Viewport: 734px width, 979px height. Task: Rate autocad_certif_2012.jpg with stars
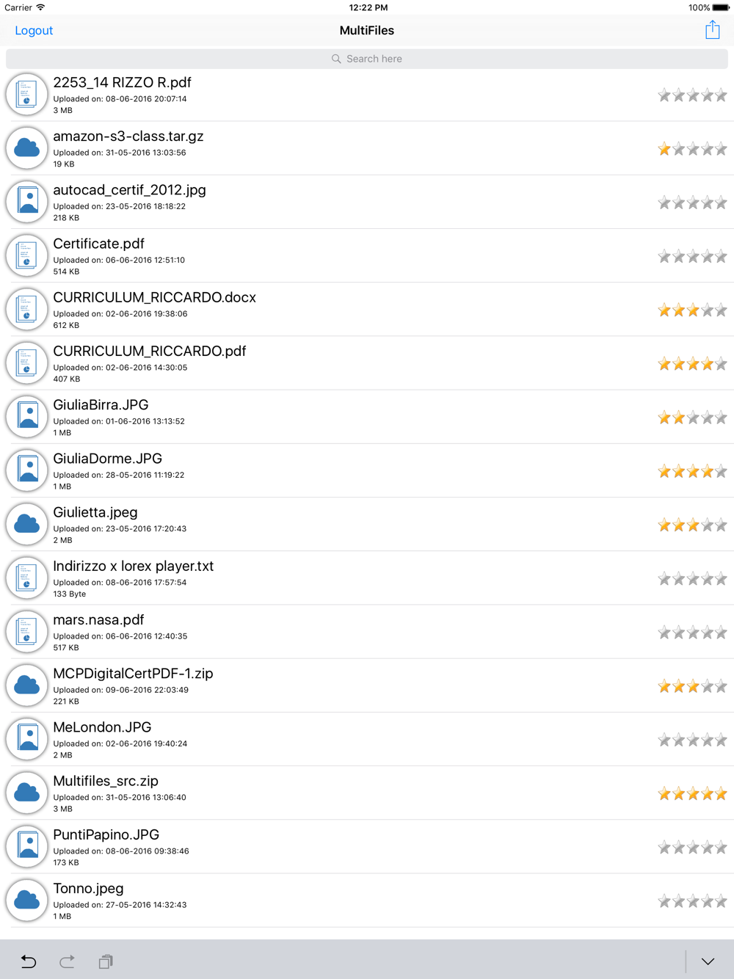click(693, 203)
